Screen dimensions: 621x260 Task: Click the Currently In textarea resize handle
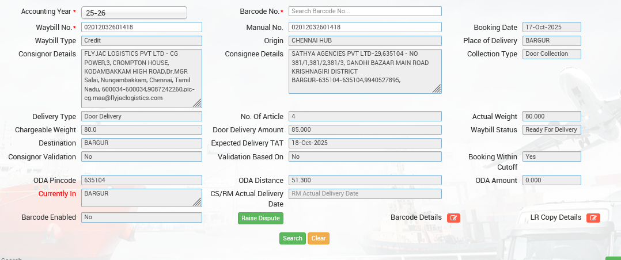click(197, 201)
